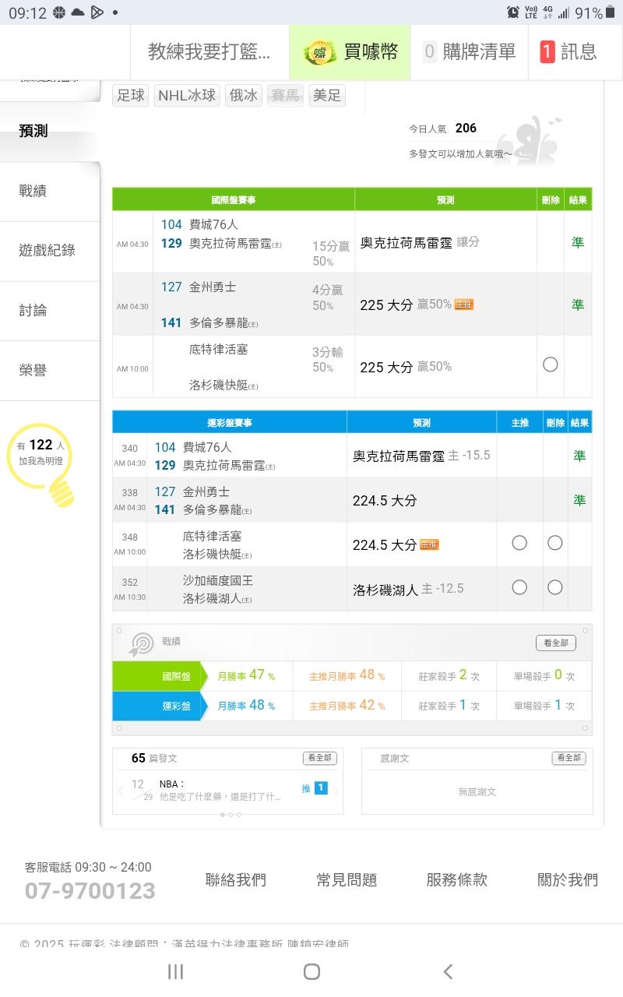Tap the red message count badge

coord(547,52)
